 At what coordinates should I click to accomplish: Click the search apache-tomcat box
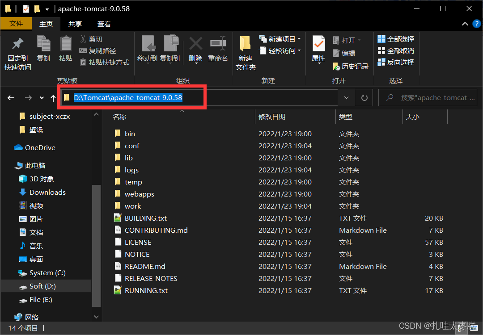coord(428,98)
